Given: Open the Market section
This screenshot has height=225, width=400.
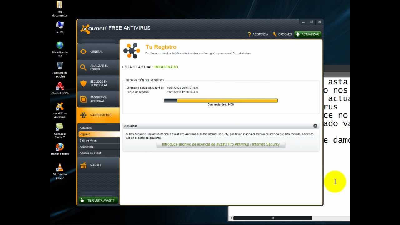Looking at the screenshot, I should (98, 165).
